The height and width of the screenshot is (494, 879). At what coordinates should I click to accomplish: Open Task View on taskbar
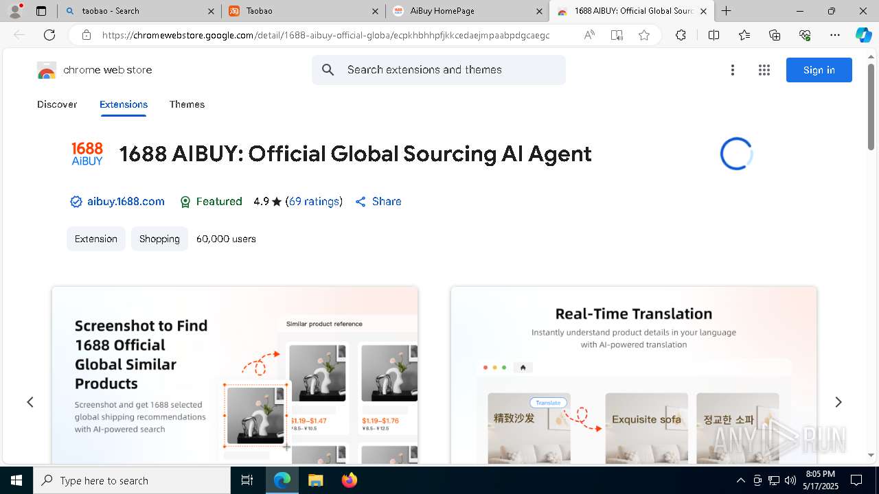(247, 480)
